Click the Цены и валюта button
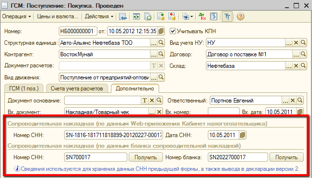This screenshot has height=178, width=312. [x=58, y=16]
